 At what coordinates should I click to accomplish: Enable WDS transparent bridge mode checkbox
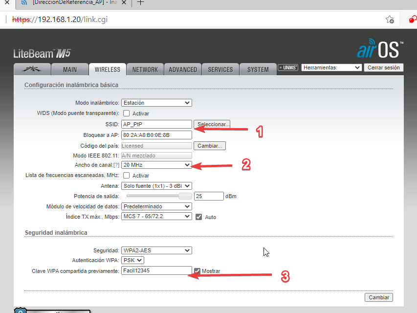coord(126,113)
